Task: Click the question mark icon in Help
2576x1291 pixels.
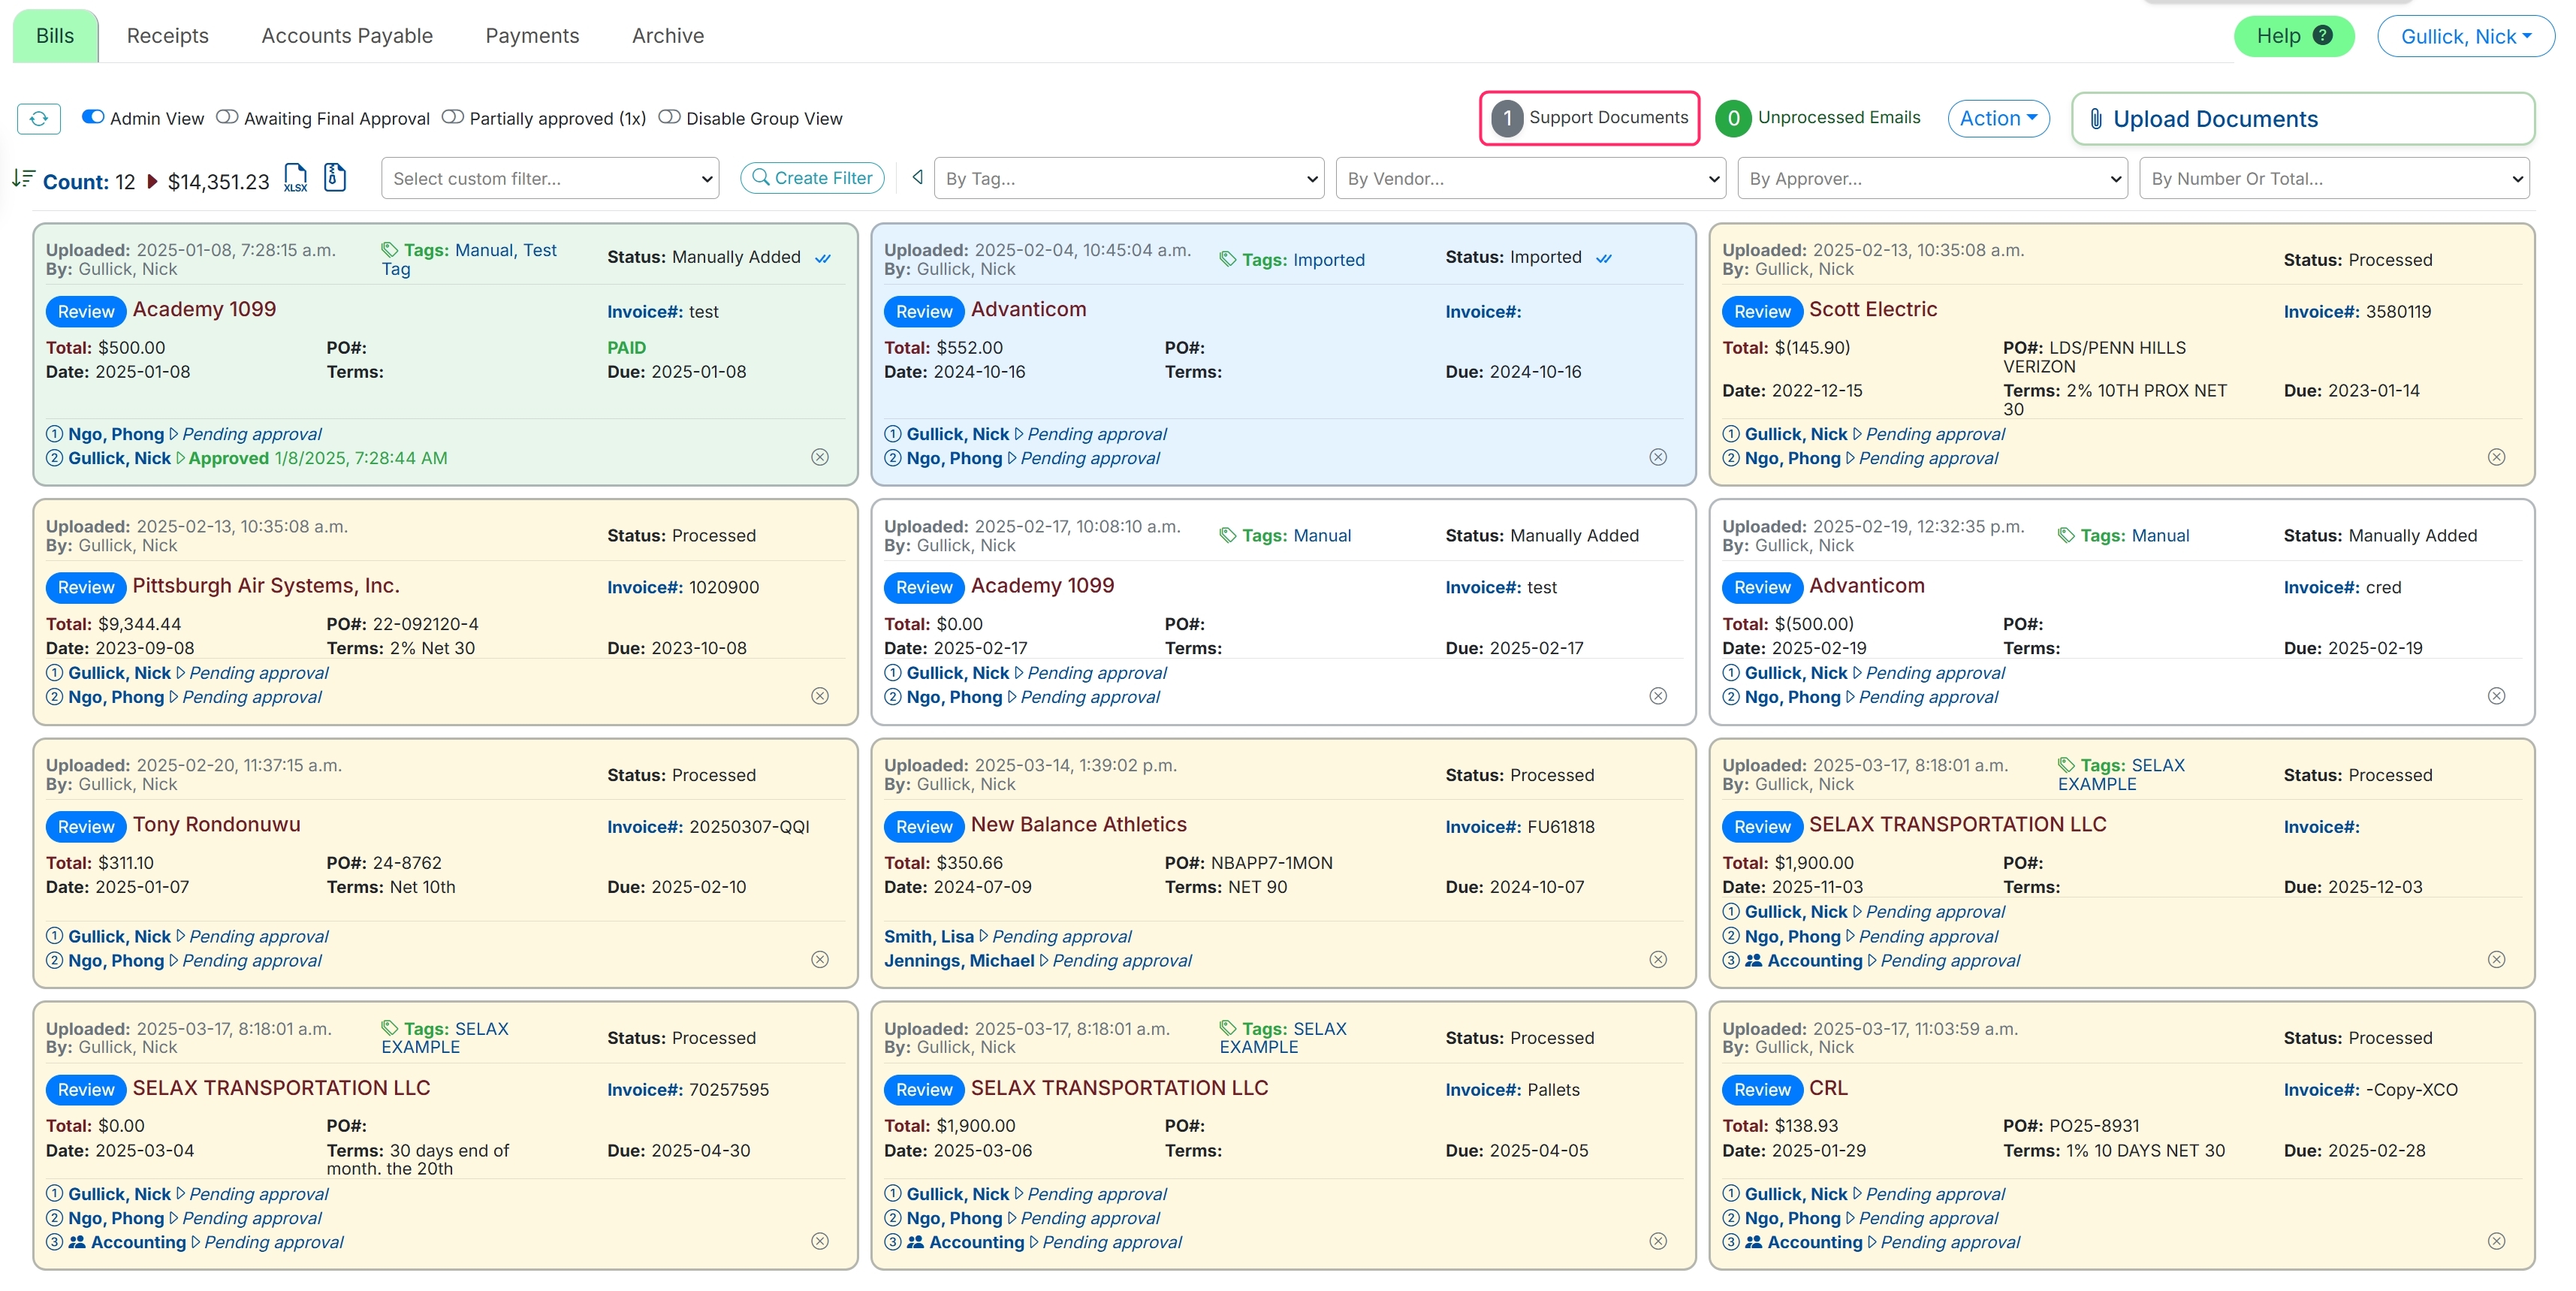Action: [2323, 36]
